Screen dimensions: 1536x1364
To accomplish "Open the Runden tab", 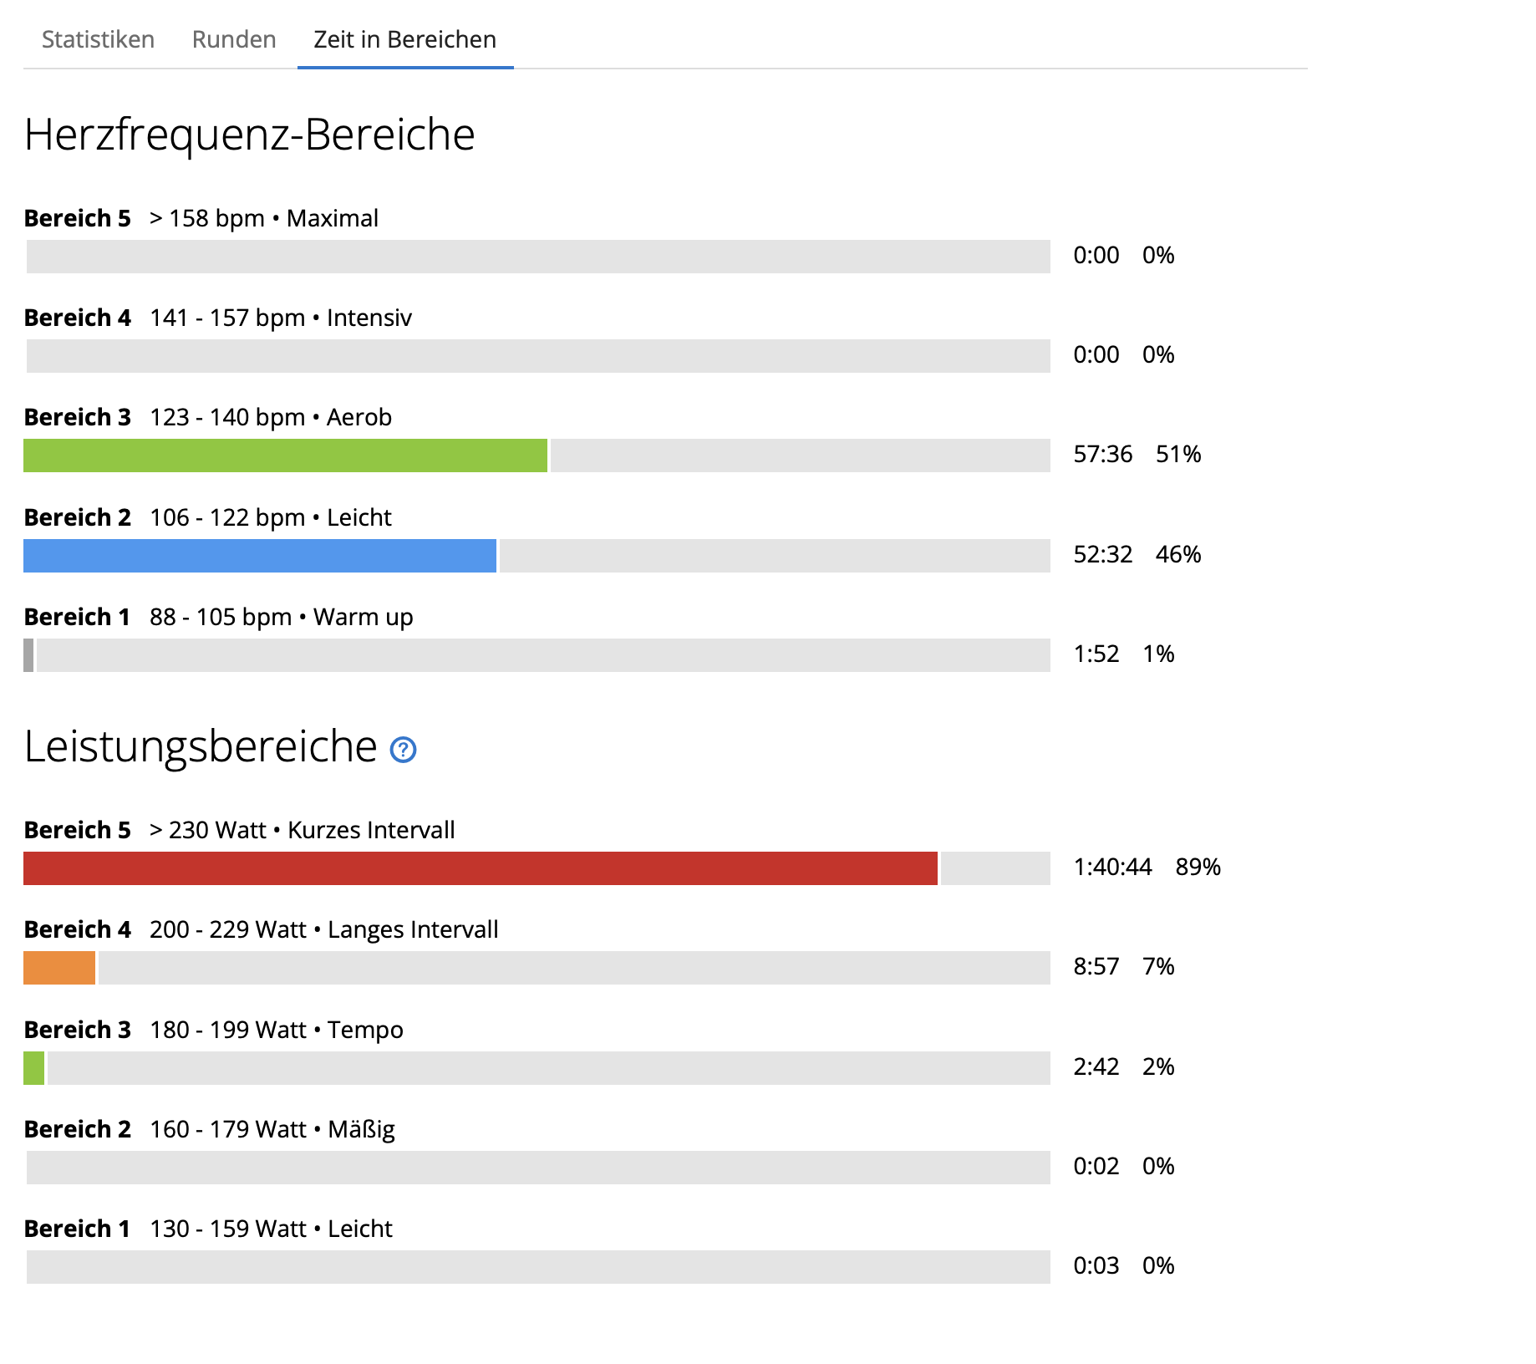I will [x=234, y=39].
